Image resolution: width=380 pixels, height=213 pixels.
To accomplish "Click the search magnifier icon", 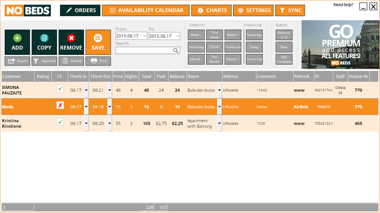I will pyautogui.click(x=176, y=50).
